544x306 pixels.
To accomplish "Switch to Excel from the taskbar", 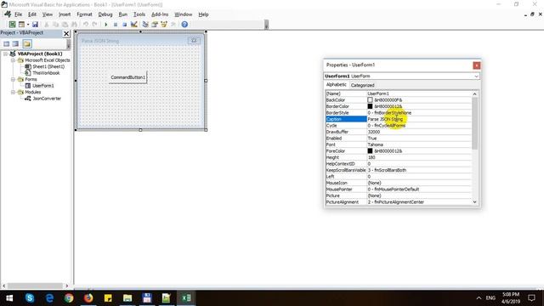I will point(186,298).
